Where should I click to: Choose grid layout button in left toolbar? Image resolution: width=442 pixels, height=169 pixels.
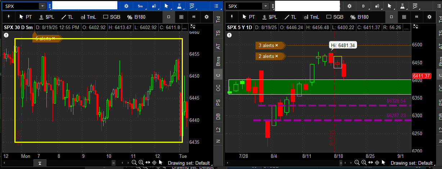tap(181, 17)
